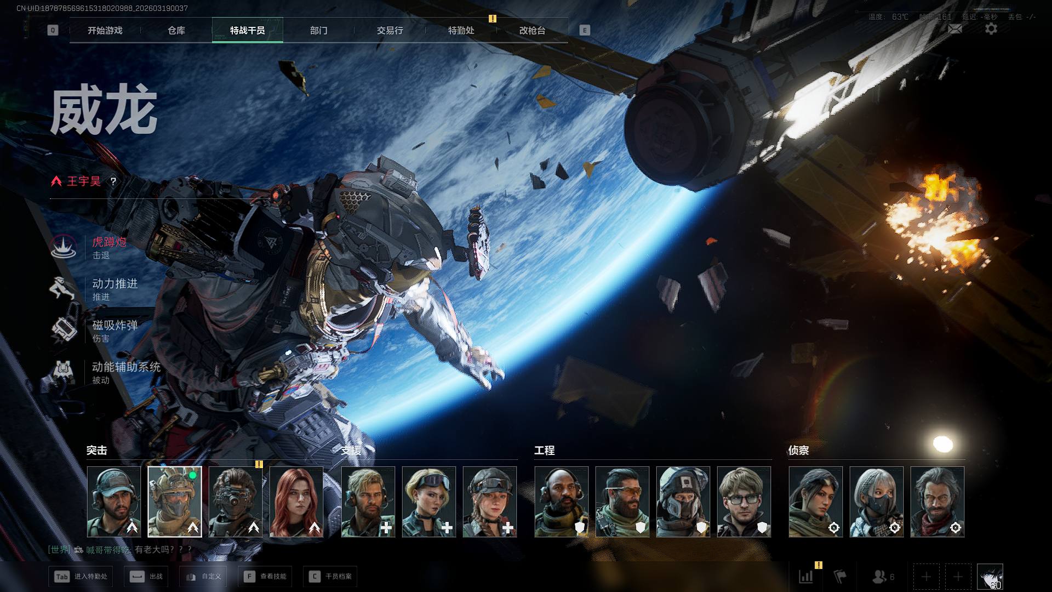Open the settings gear icon
This screenshot has height=592, width=1052.
[991, 29]
